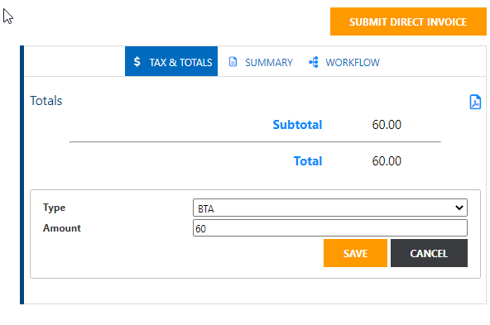Expand the Type dropdown showing BTA
Viewport: 490px width, 325px height.
pyautogui.click(x=330, y=208)
